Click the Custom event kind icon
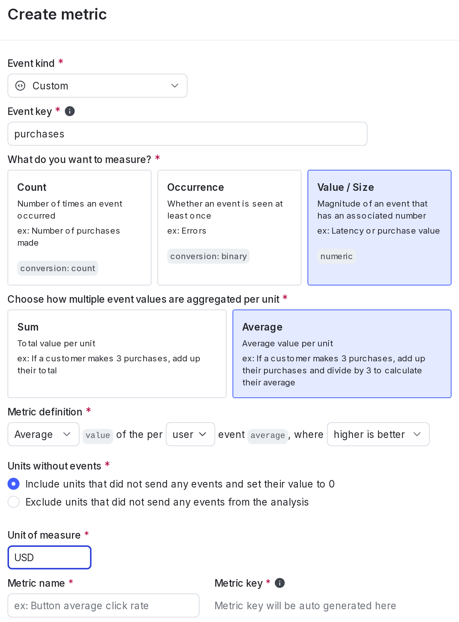459x622 pixels. pos(19,86)
